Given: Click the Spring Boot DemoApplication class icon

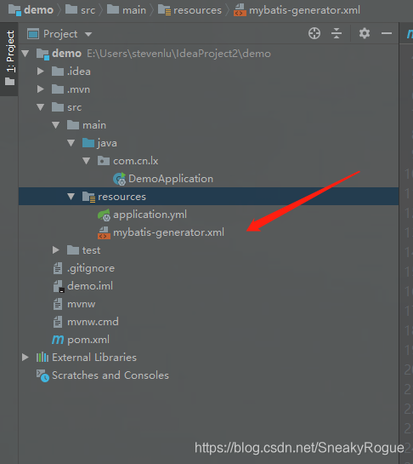Looking at the screenshot, I should tap(120, 179).
